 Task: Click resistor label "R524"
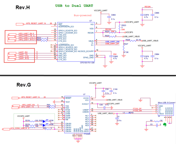point(107,32)
